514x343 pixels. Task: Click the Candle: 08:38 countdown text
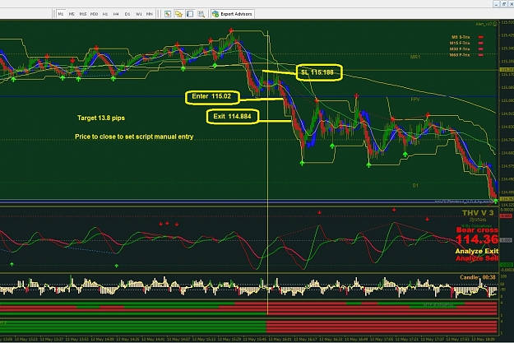click(x=477, y=277)
